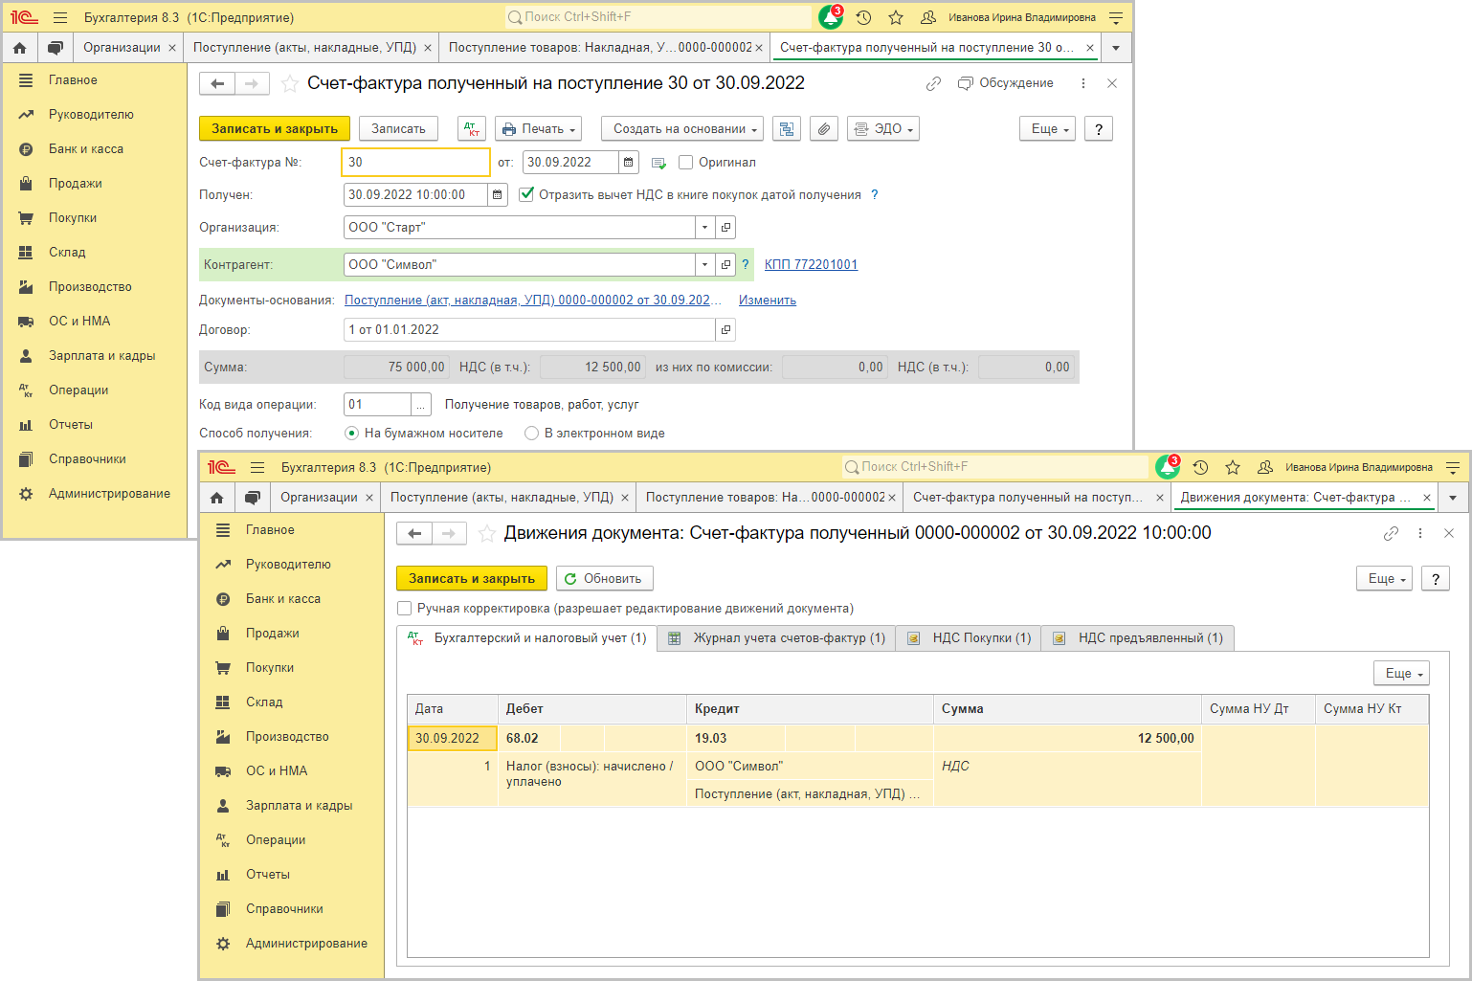Switch to Журнал учета счетов-фактур (1) tab

coord(776,638)
